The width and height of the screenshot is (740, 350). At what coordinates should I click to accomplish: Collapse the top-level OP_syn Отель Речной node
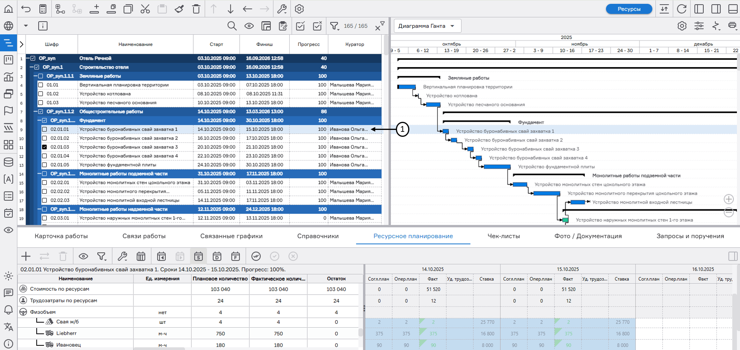27,59
